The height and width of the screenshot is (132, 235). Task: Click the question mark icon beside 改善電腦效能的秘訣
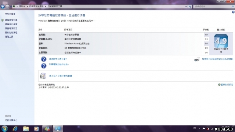44,66
